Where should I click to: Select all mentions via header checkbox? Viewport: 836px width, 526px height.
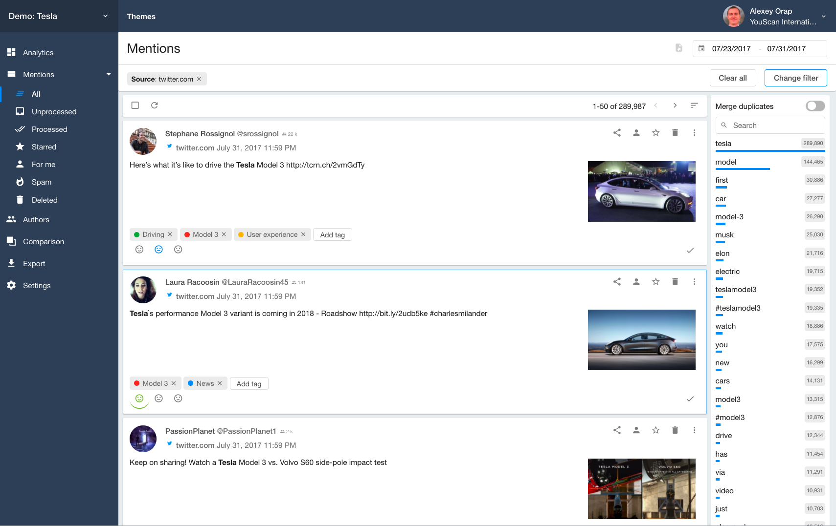[135, 105]
